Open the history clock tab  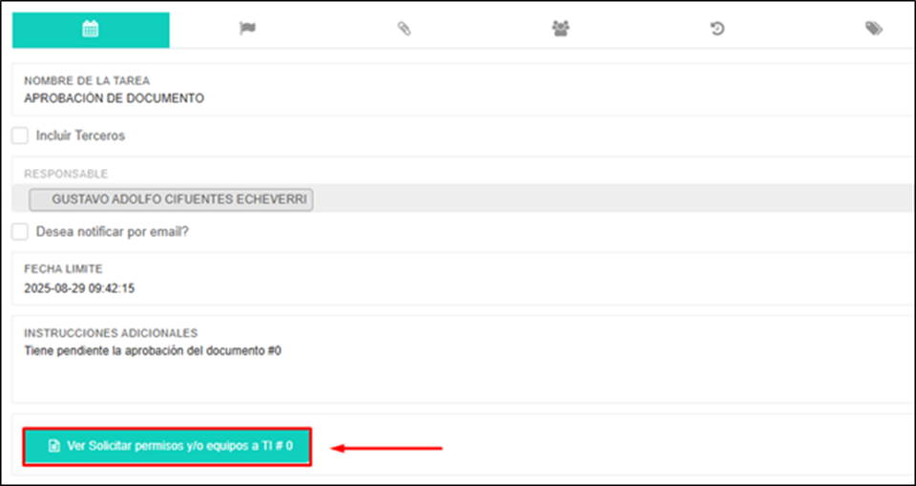(717, 30)
